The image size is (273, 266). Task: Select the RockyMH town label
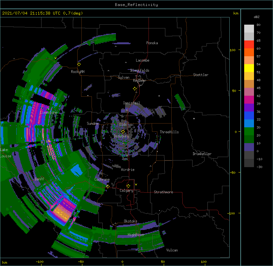pos(78,72)
